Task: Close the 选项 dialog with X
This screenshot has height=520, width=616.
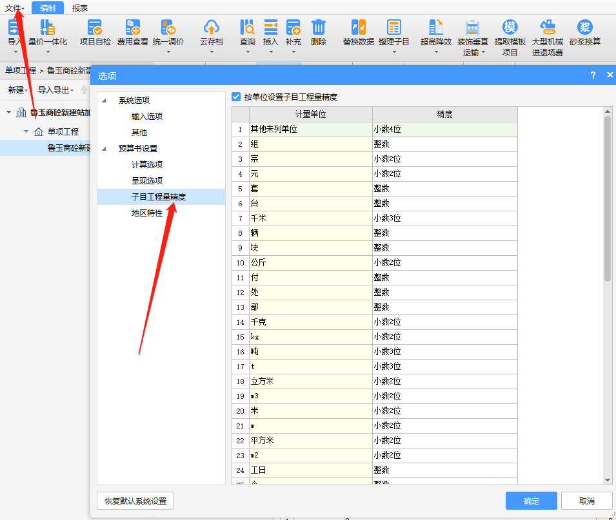Action: (x=610, y=75)
